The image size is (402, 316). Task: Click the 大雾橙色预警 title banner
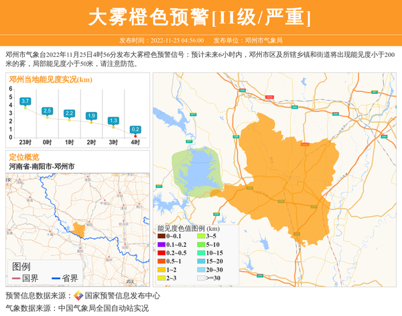[x=200, y=17]
